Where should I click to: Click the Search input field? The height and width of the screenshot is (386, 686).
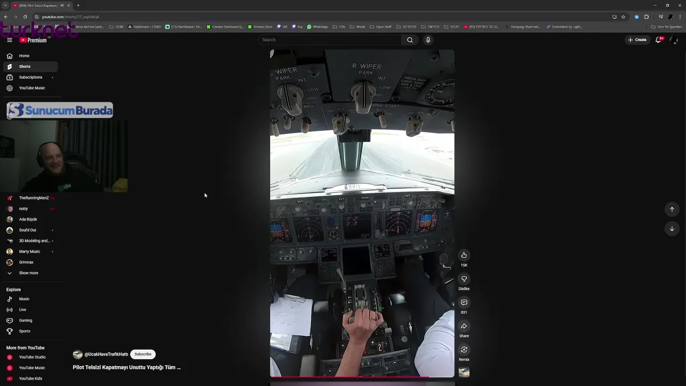point(330,40)
